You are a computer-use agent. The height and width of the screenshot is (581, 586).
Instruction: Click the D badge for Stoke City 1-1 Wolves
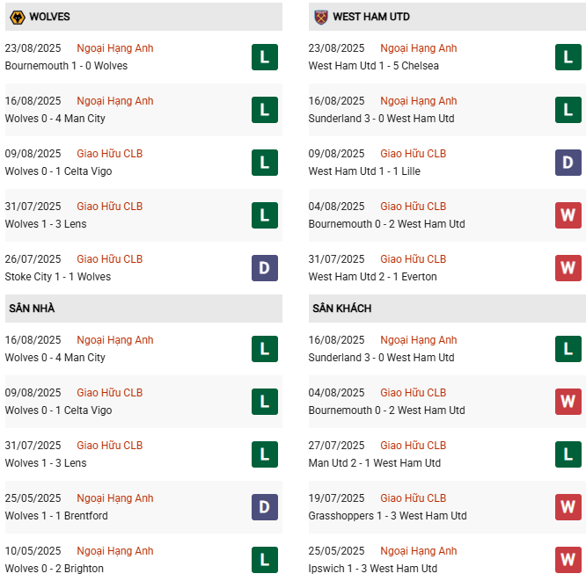(x=264, y=268)
